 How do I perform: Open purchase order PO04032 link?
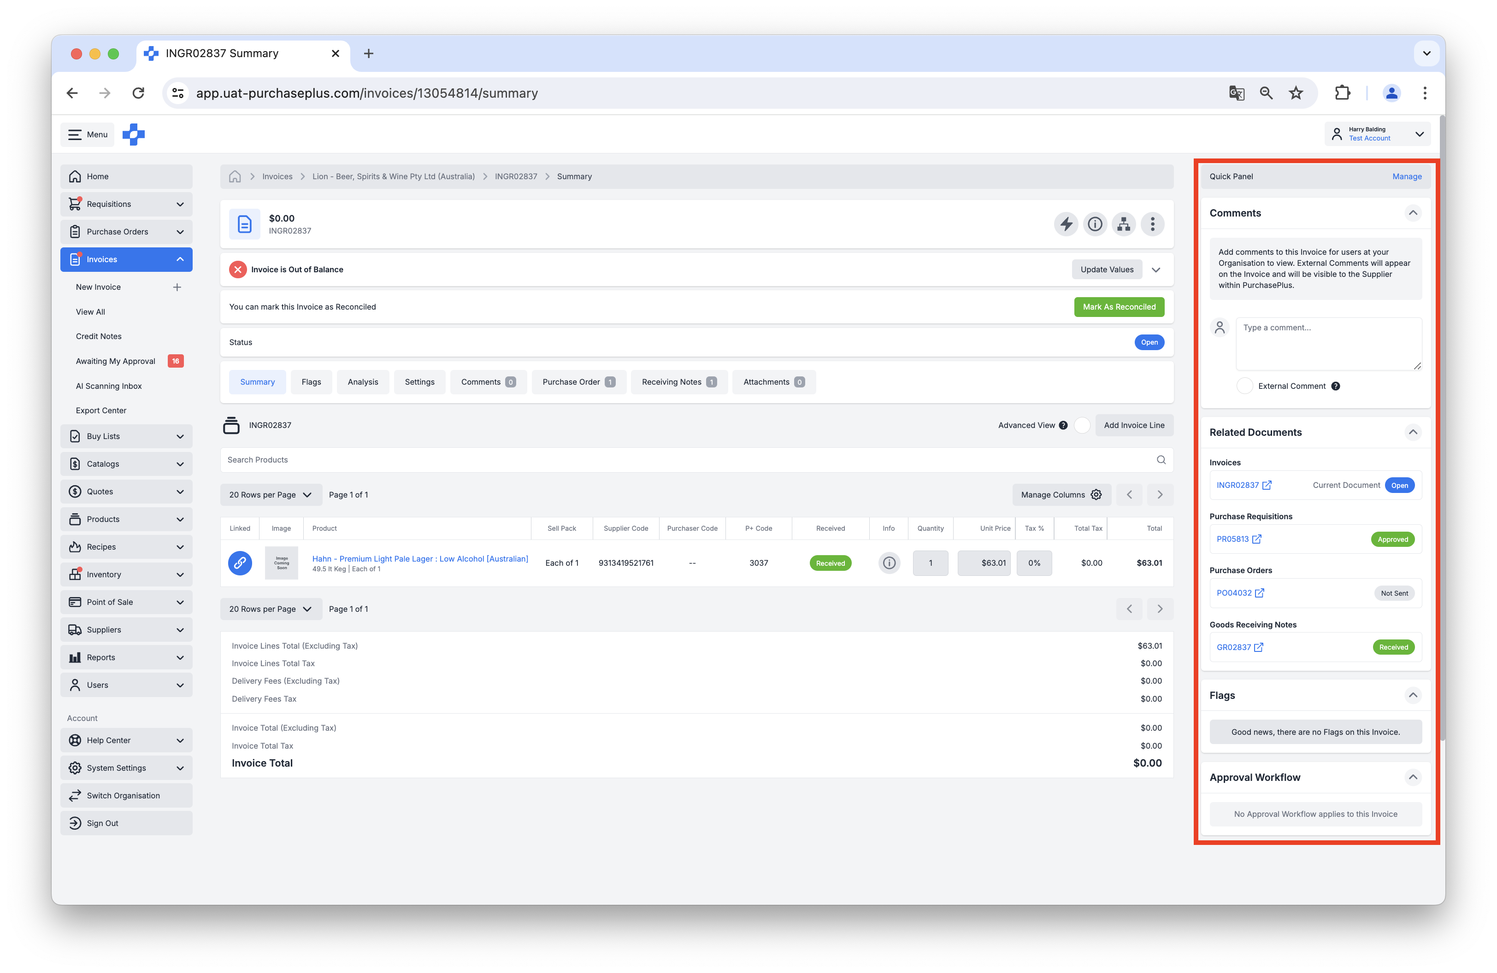point(1234,593)
